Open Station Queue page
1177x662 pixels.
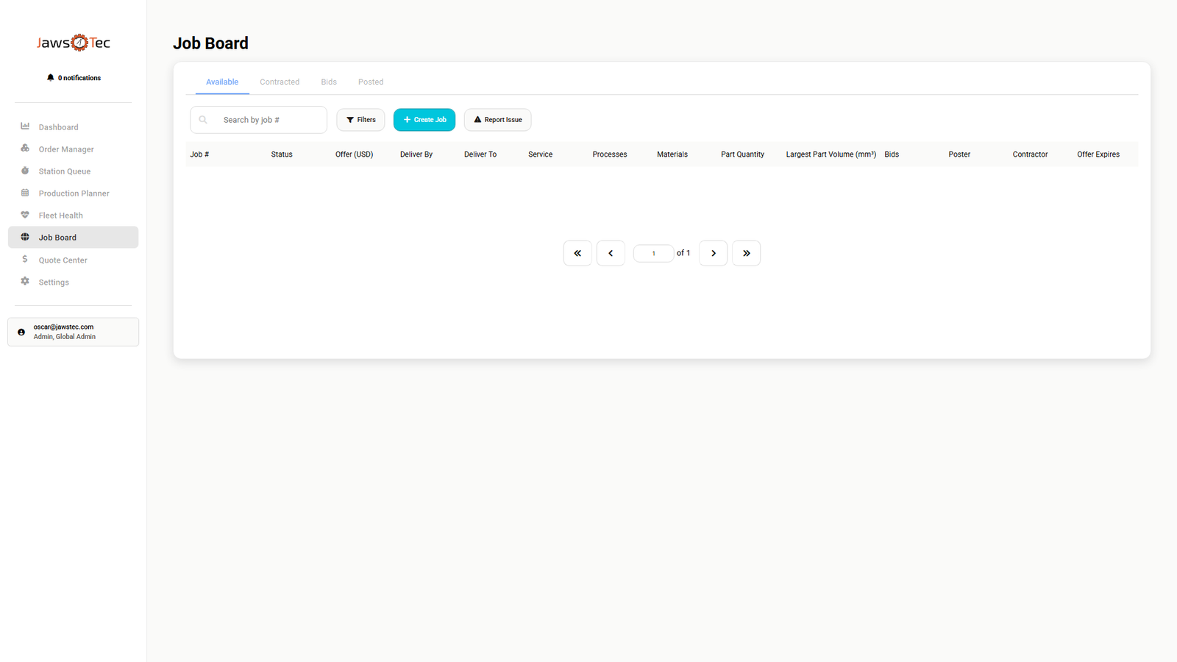73,171
